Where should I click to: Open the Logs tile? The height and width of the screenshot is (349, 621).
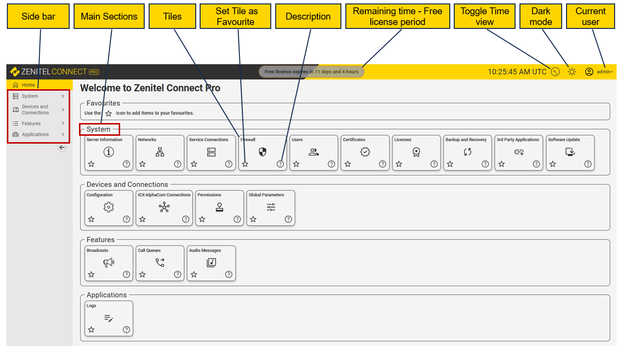coord(109,318)
